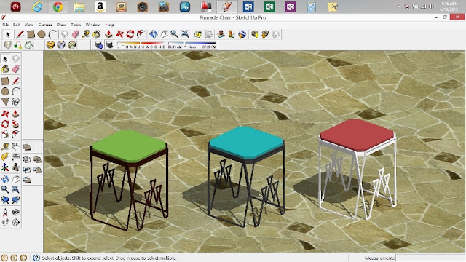Set the shadow time-of-day slider
466x262 pixels.
(192, 45)
